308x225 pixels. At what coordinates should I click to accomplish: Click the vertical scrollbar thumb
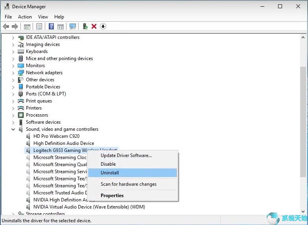[303, 122]
